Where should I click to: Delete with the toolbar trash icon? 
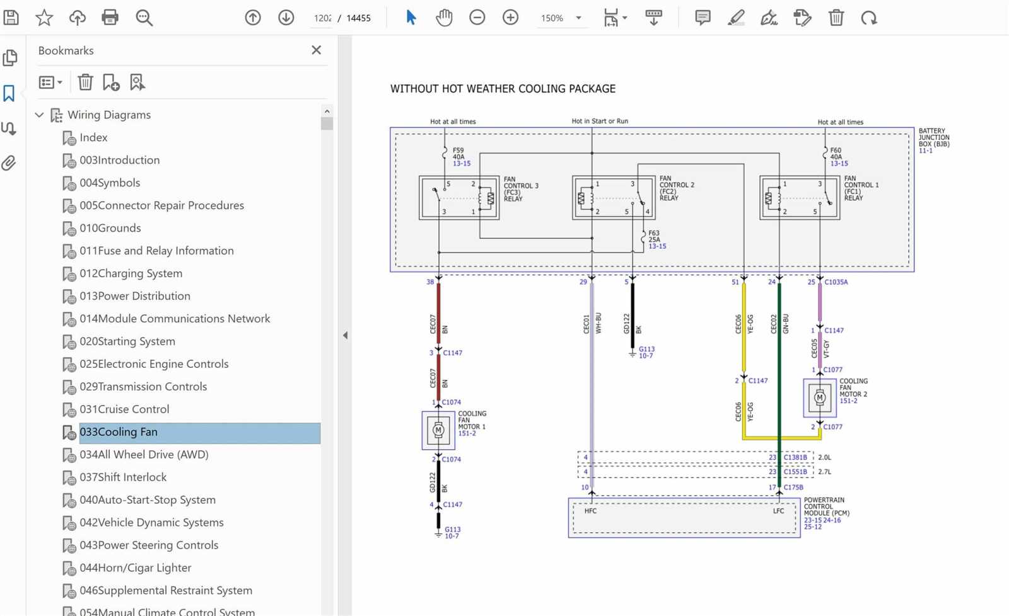pyautogui.click(x=836, y=18)
